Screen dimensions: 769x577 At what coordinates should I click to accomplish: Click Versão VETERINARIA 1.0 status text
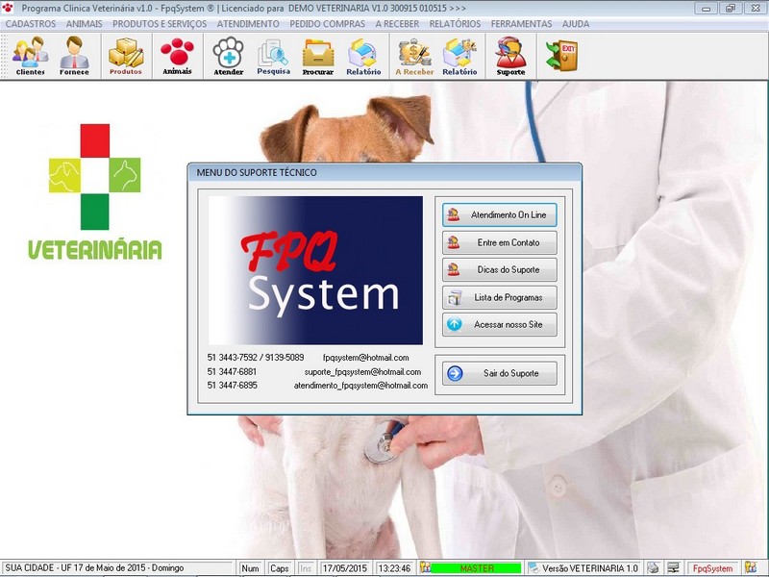(590, 568)
